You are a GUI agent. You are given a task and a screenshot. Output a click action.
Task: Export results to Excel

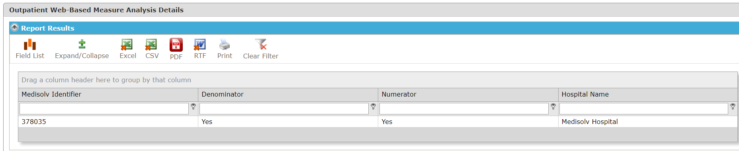[127, 49]
